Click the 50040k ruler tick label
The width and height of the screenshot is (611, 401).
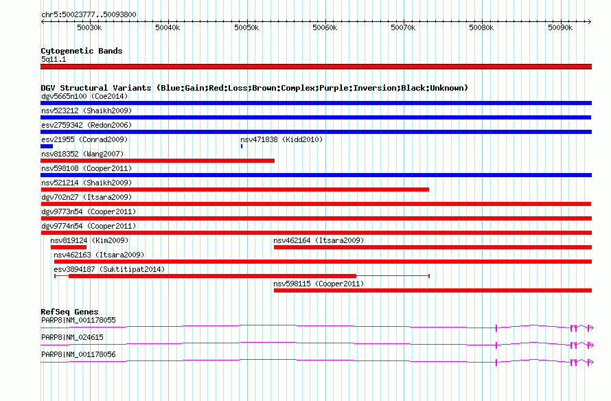click(x=168, y=27)
